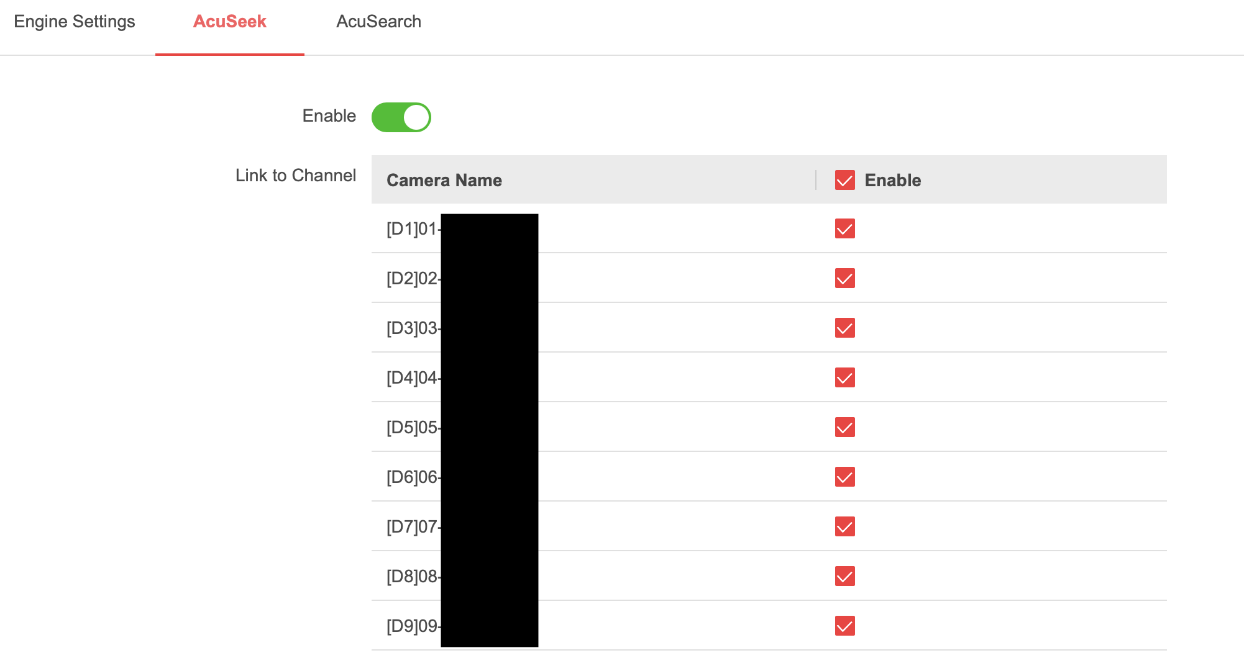Switch to the Engine Settings tab
This screenshot has height=658, width=1244.
coord(75,22)
